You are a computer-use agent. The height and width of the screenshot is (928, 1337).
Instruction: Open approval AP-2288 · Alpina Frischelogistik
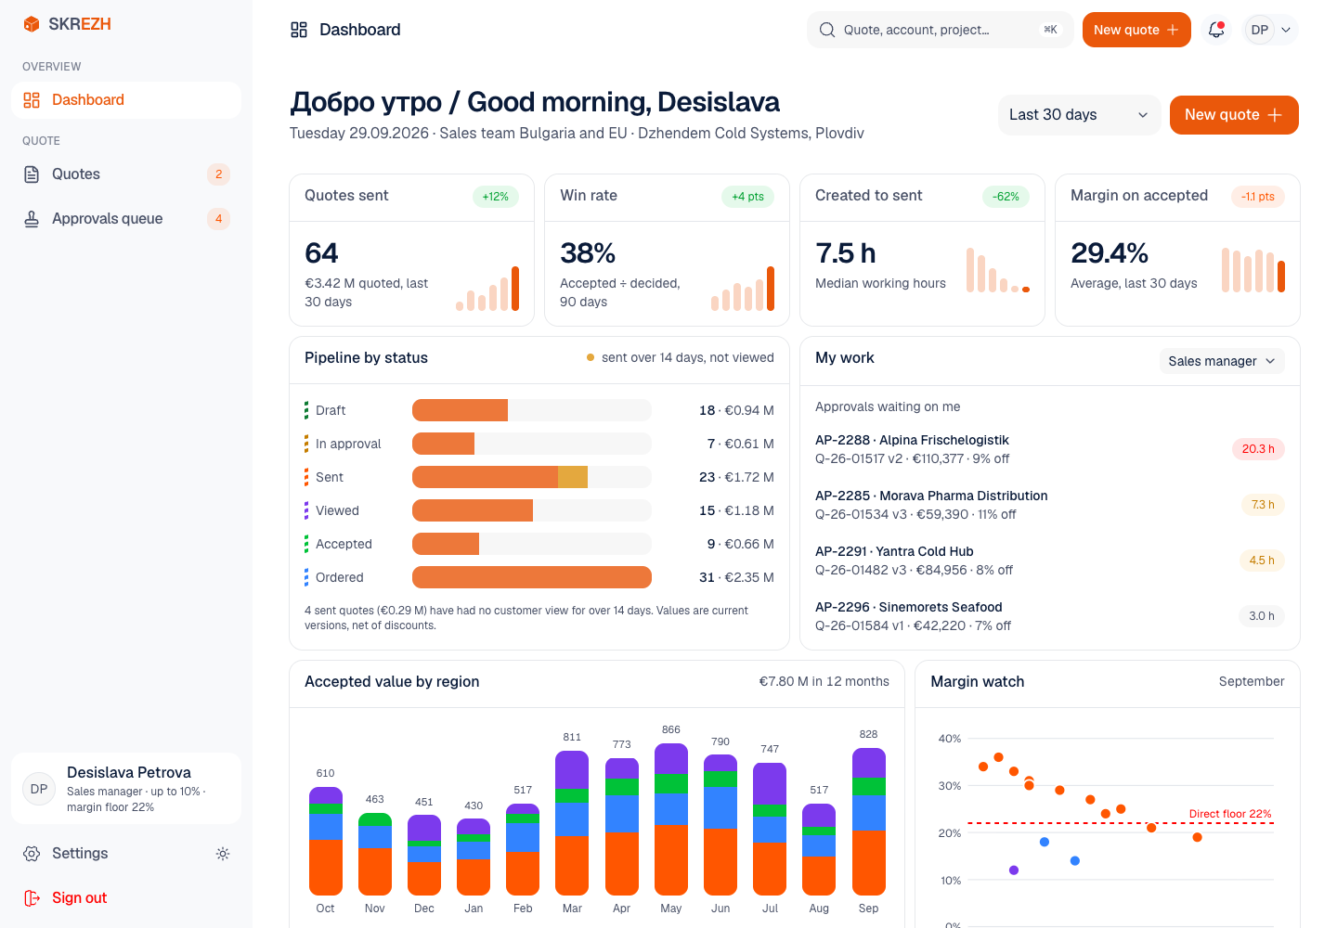1050,449
